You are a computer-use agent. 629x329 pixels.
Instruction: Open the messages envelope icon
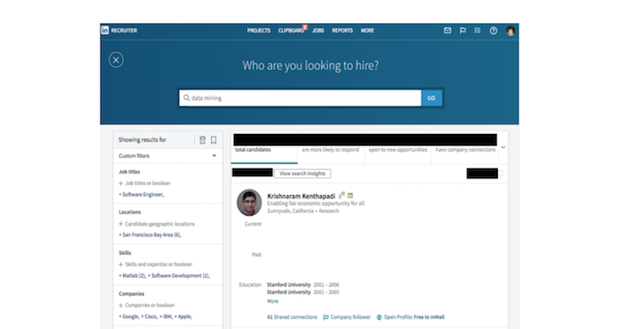click(447, 31)
